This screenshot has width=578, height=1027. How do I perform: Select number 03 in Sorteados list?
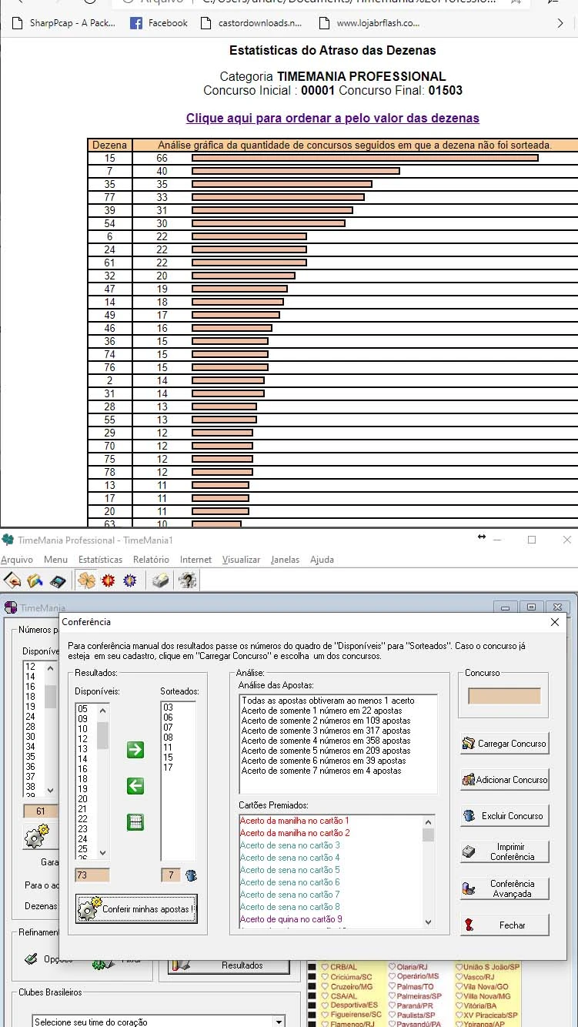(168, 708)
